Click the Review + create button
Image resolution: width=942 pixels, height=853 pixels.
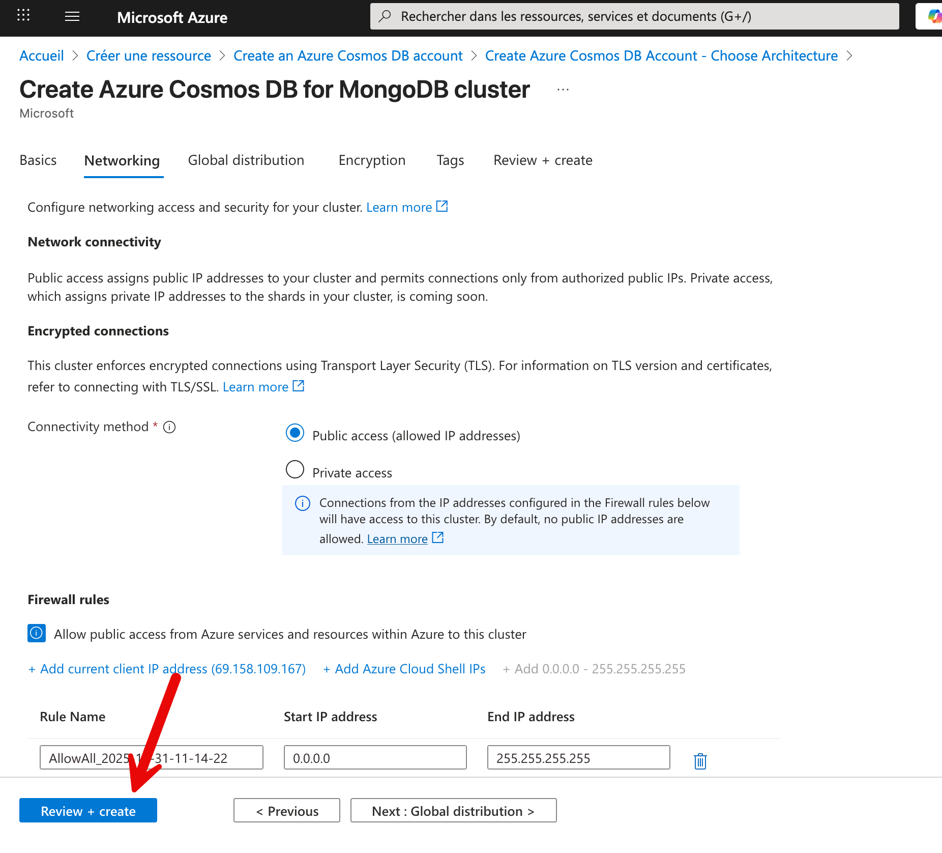pyautogui.click(x=88, y=811)
